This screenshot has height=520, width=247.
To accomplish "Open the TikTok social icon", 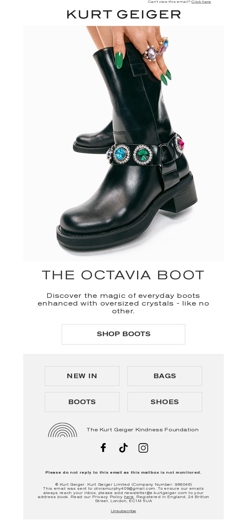I will pos(124,448).
